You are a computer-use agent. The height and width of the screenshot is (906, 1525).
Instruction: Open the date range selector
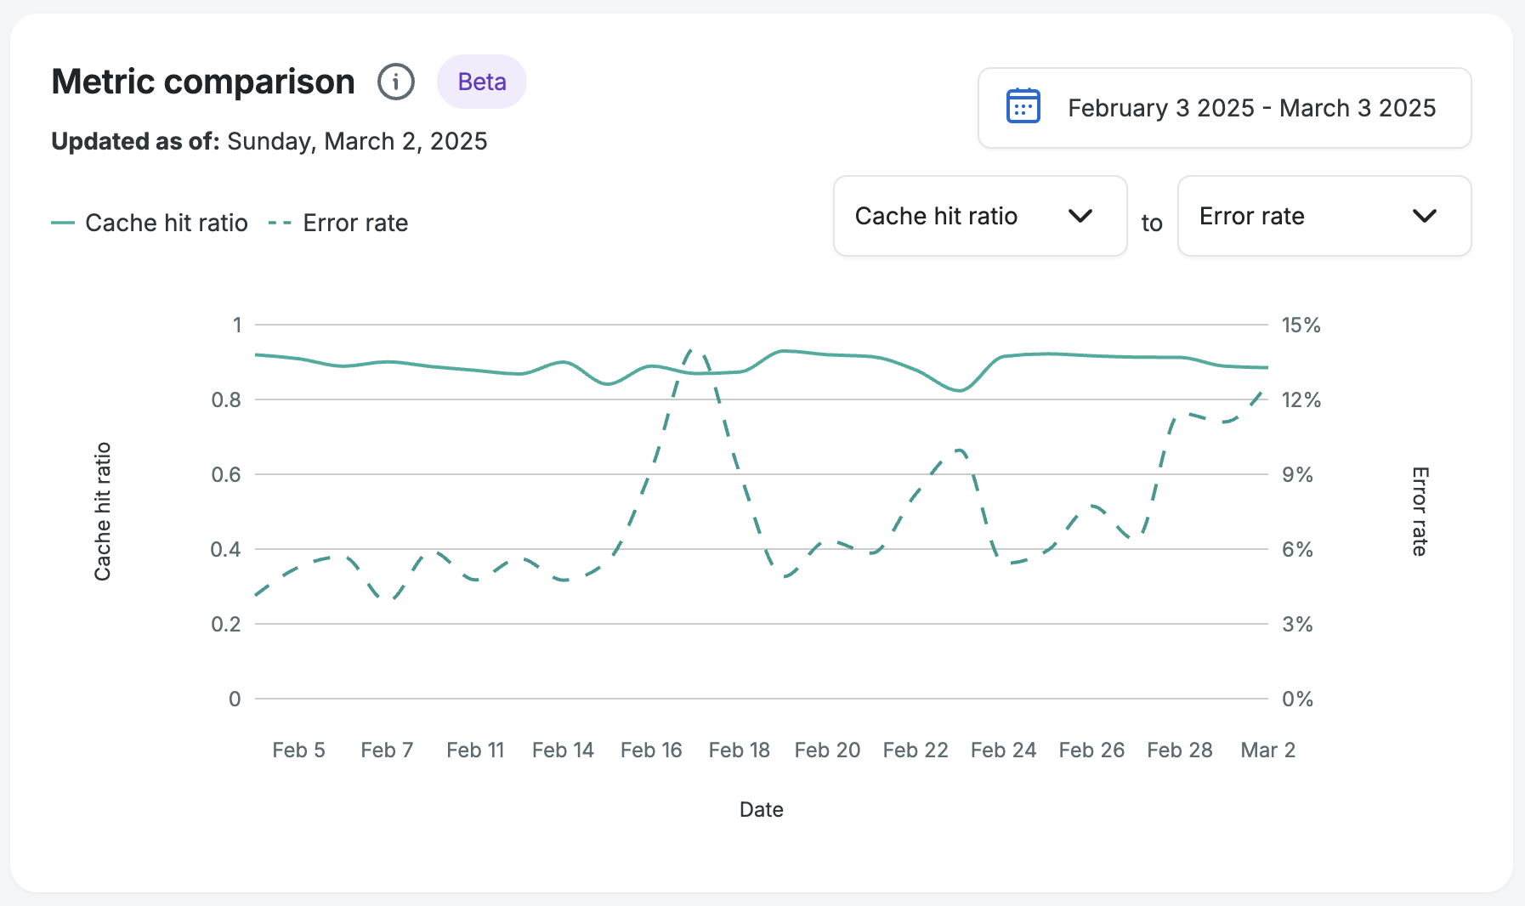point(1224,108)
